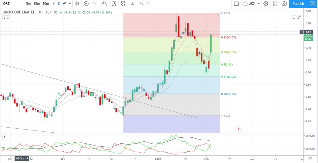Take a chart snapshot with the camera icon
The height and width of the screenshot is (163, 318).
pyautogui.click(x=284, y=4)
